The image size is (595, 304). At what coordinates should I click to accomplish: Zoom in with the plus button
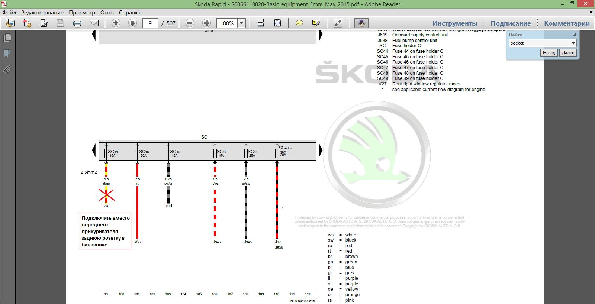coord(206,23)
